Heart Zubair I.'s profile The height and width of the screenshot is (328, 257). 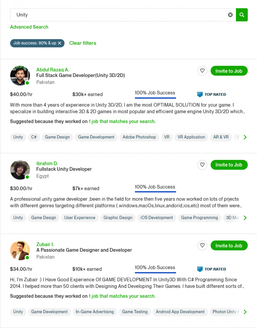[x=202, y=246]
